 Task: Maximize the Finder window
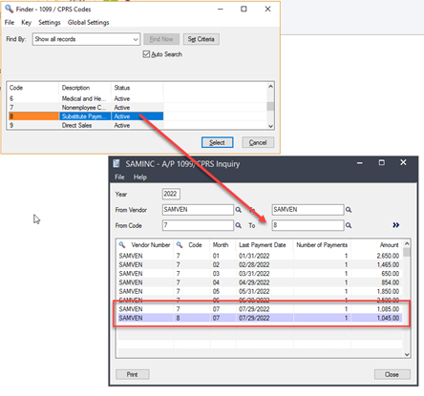(x=244, y=9)
